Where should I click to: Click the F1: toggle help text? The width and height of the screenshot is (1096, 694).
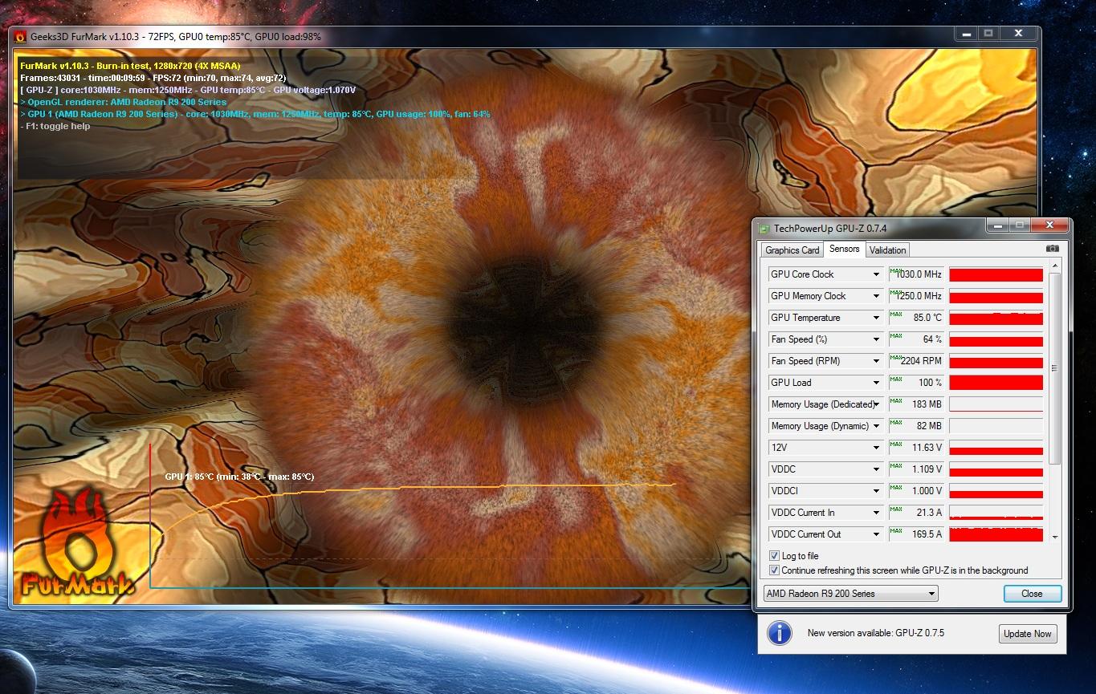pos(55,126)
